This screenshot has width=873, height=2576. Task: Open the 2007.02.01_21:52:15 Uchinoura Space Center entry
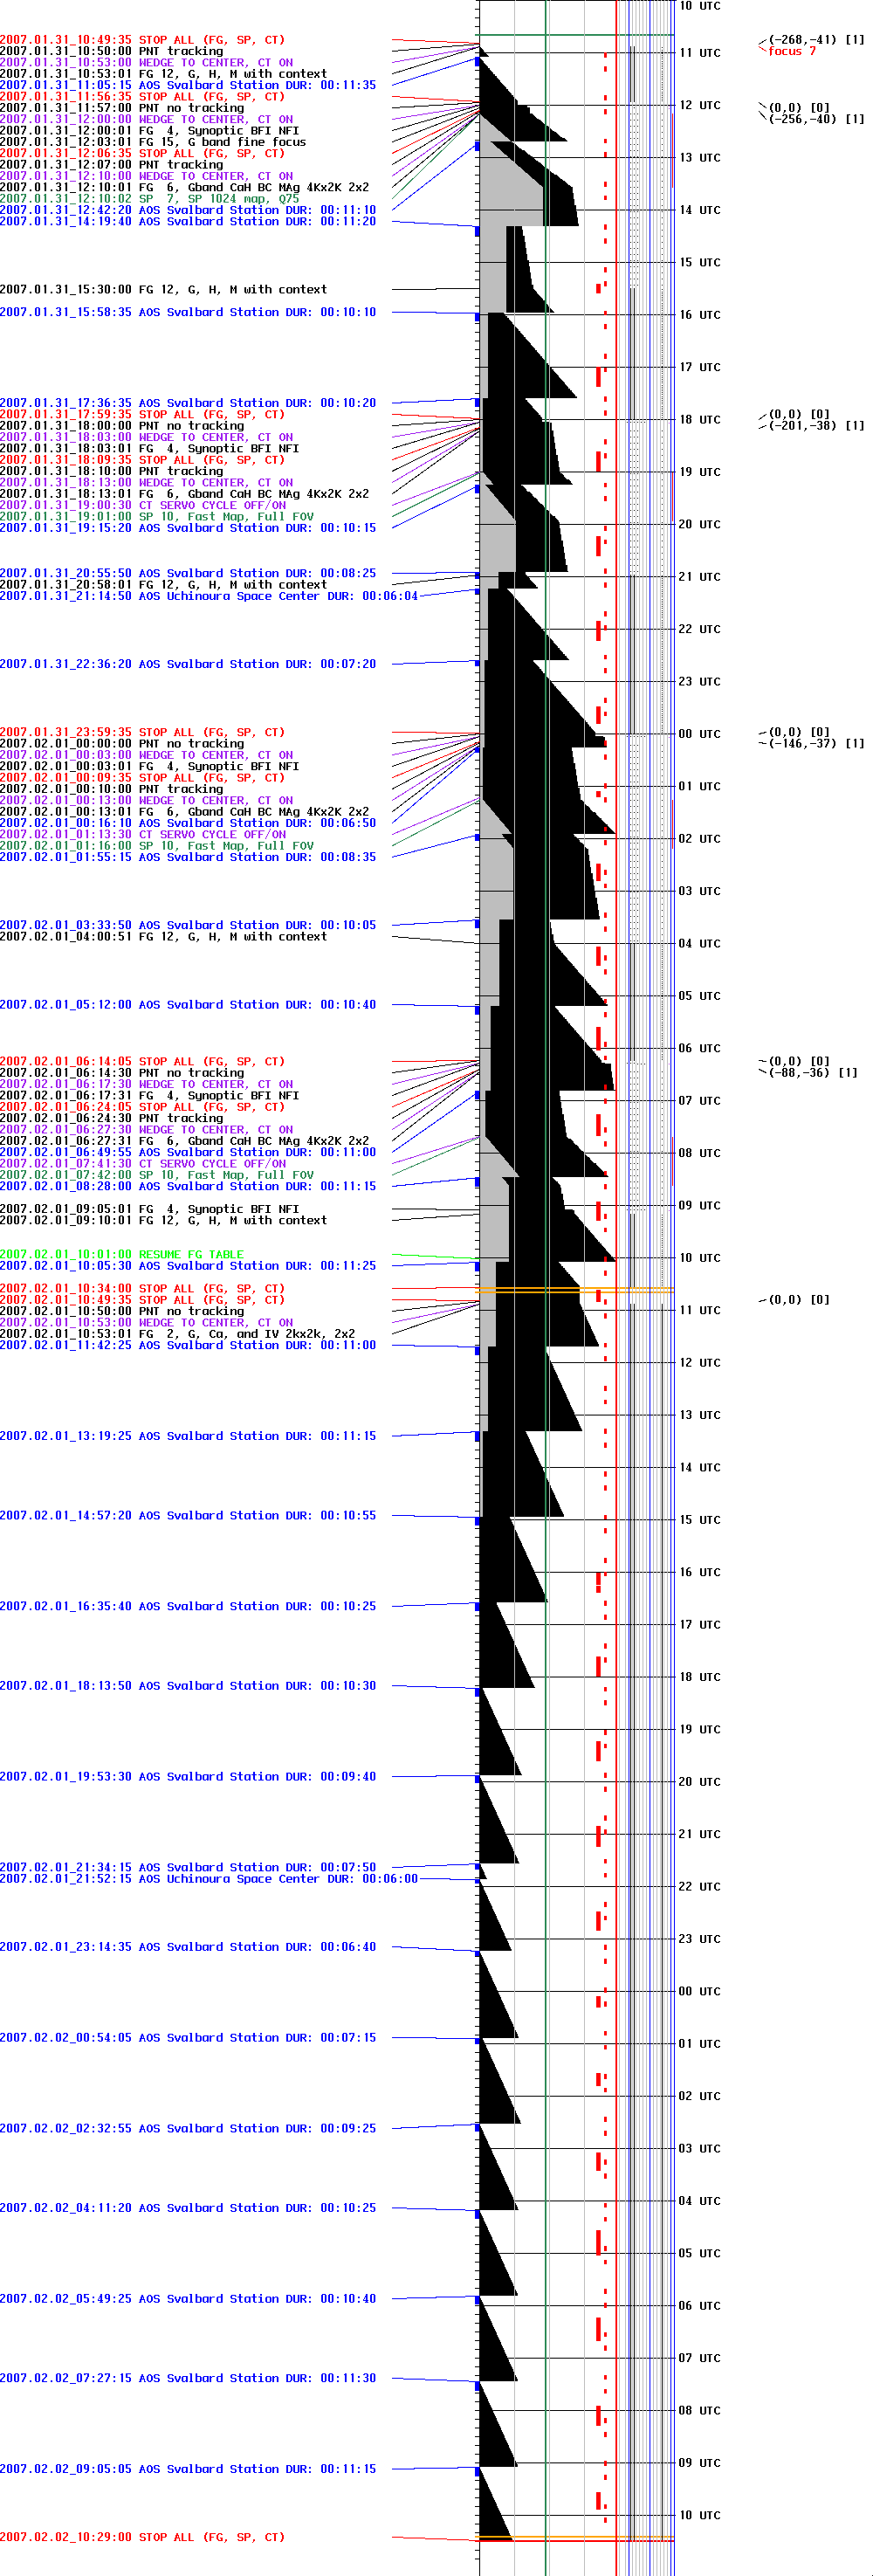click(208, 1879)
